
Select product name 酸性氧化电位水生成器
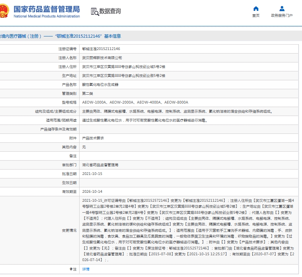pyautogui.click(x=100, y=85)
